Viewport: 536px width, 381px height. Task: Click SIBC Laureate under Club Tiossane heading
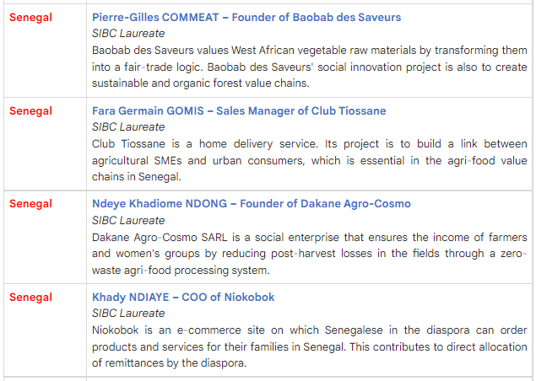[x=128, y=127]
